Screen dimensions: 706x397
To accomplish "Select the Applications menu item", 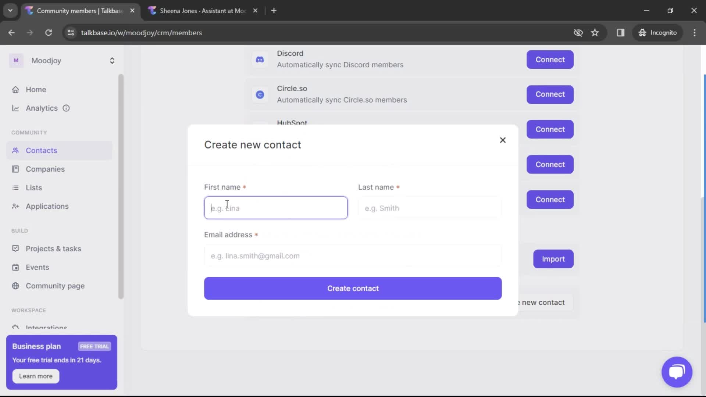I will (x=47, y=206).
